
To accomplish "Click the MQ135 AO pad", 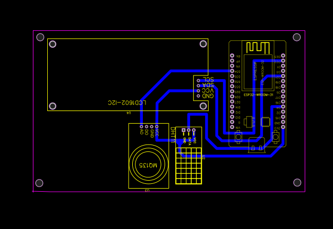I will pyautogui.click(x=141, y=127).
